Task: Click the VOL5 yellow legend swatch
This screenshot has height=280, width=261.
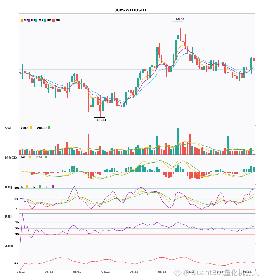Action: pyautogui.click(x=31, y=128)
